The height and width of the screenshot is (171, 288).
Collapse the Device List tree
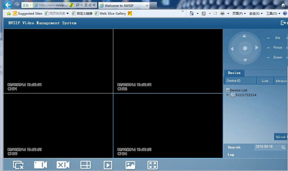(228, 90)
